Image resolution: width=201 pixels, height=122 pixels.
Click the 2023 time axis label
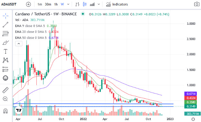170,119
